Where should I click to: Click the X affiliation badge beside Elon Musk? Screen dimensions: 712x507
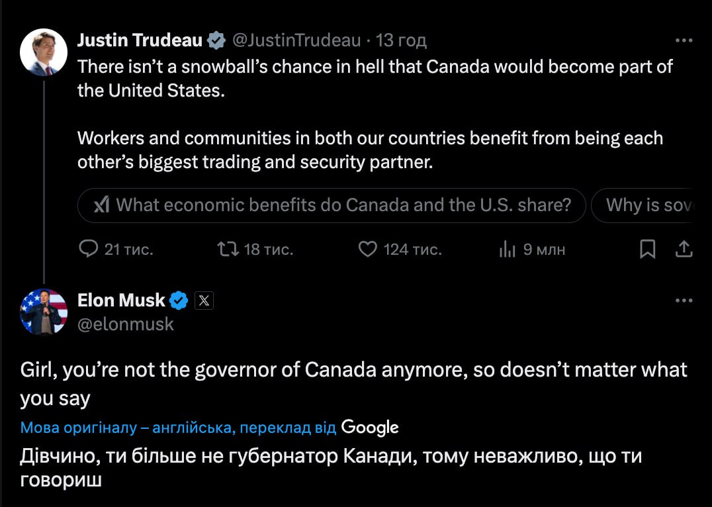click(204, 300)
